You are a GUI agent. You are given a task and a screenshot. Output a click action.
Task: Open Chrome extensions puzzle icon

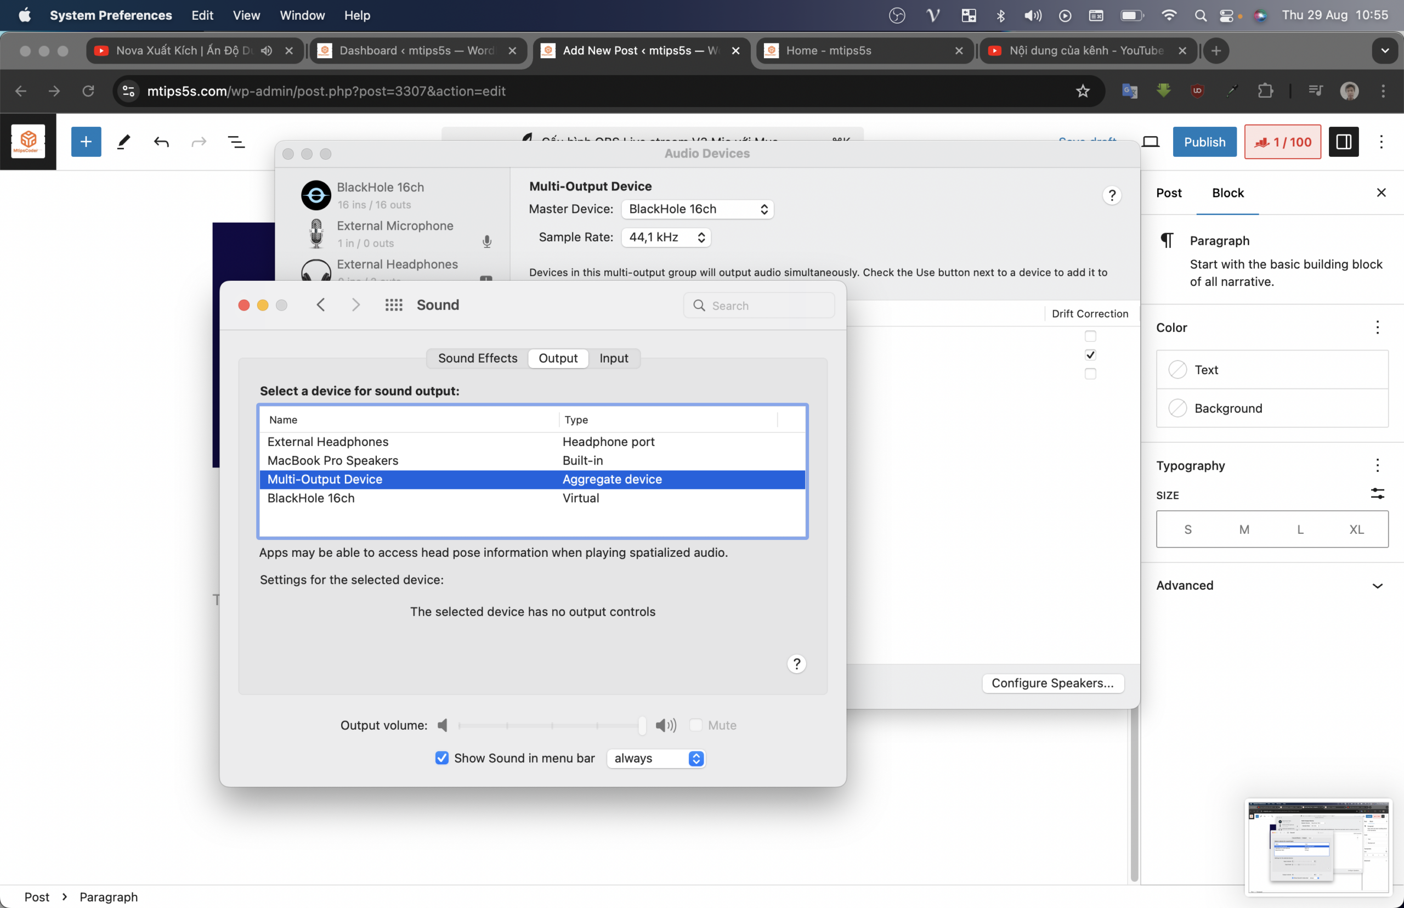[x=1265, y=91]
